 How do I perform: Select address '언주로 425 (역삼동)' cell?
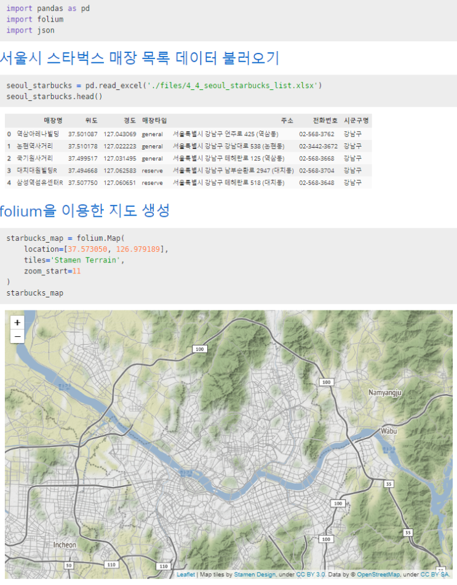coord(226,134)
